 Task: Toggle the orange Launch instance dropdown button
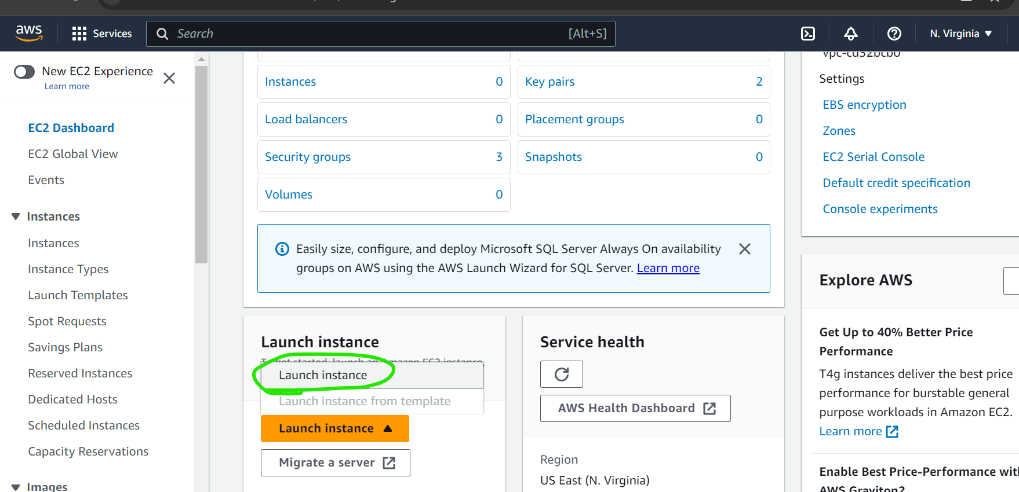coord(335,428)
